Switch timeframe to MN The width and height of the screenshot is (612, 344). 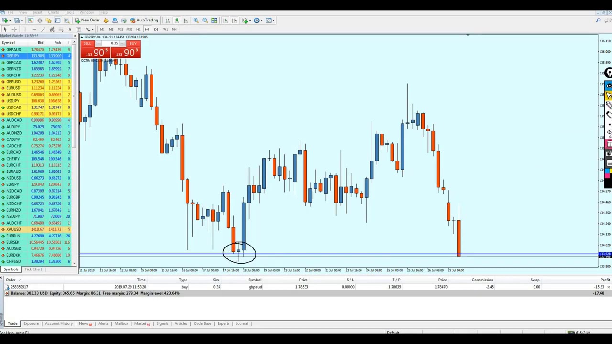(x=174, y=29)
